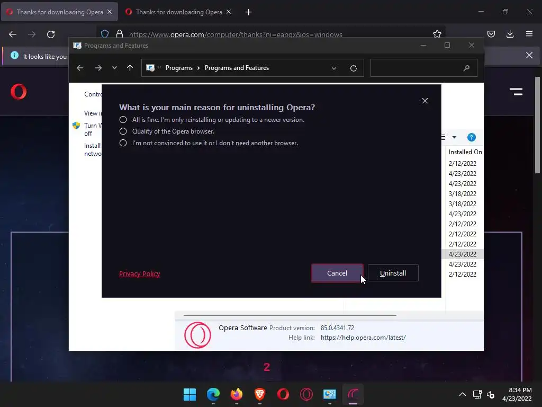Click the Firefox page vertical scrollbar

(x=537, y=125)
